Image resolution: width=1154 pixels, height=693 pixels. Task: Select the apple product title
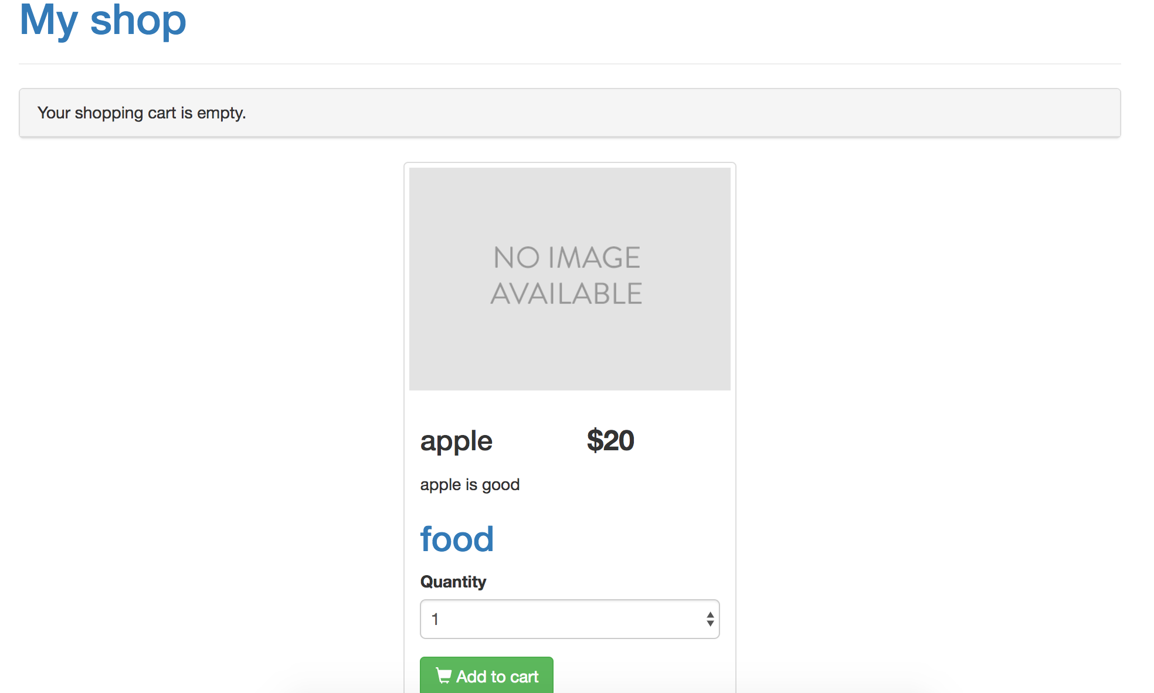[x=456, y=441]
